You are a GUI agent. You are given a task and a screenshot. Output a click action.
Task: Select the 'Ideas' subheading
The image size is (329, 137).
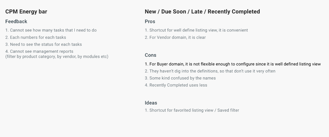click(x=151, y=103)
